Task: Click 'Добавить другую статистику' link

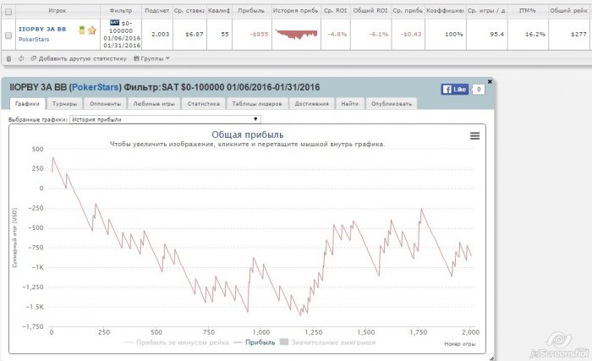Action: (x=79, y=58)
